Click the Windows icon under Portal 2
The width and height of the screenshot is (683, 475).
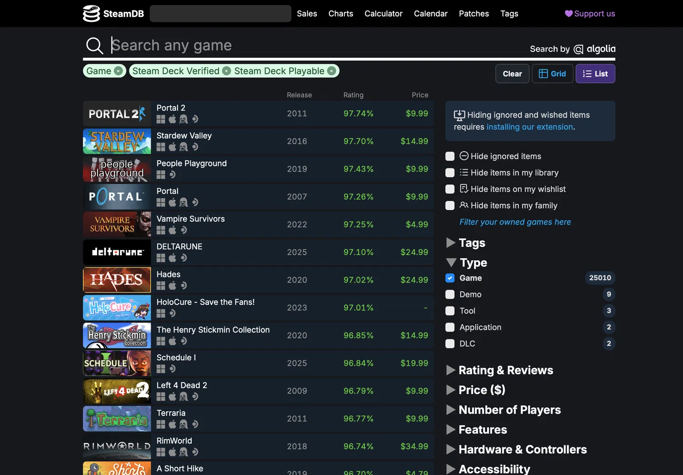tap(161, 119)
